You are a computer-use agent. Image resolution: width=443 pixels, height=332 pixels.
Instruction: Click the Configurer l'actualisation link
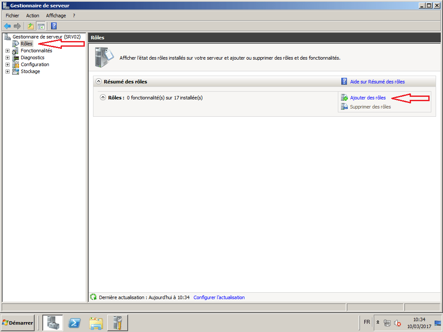[218, 297]
